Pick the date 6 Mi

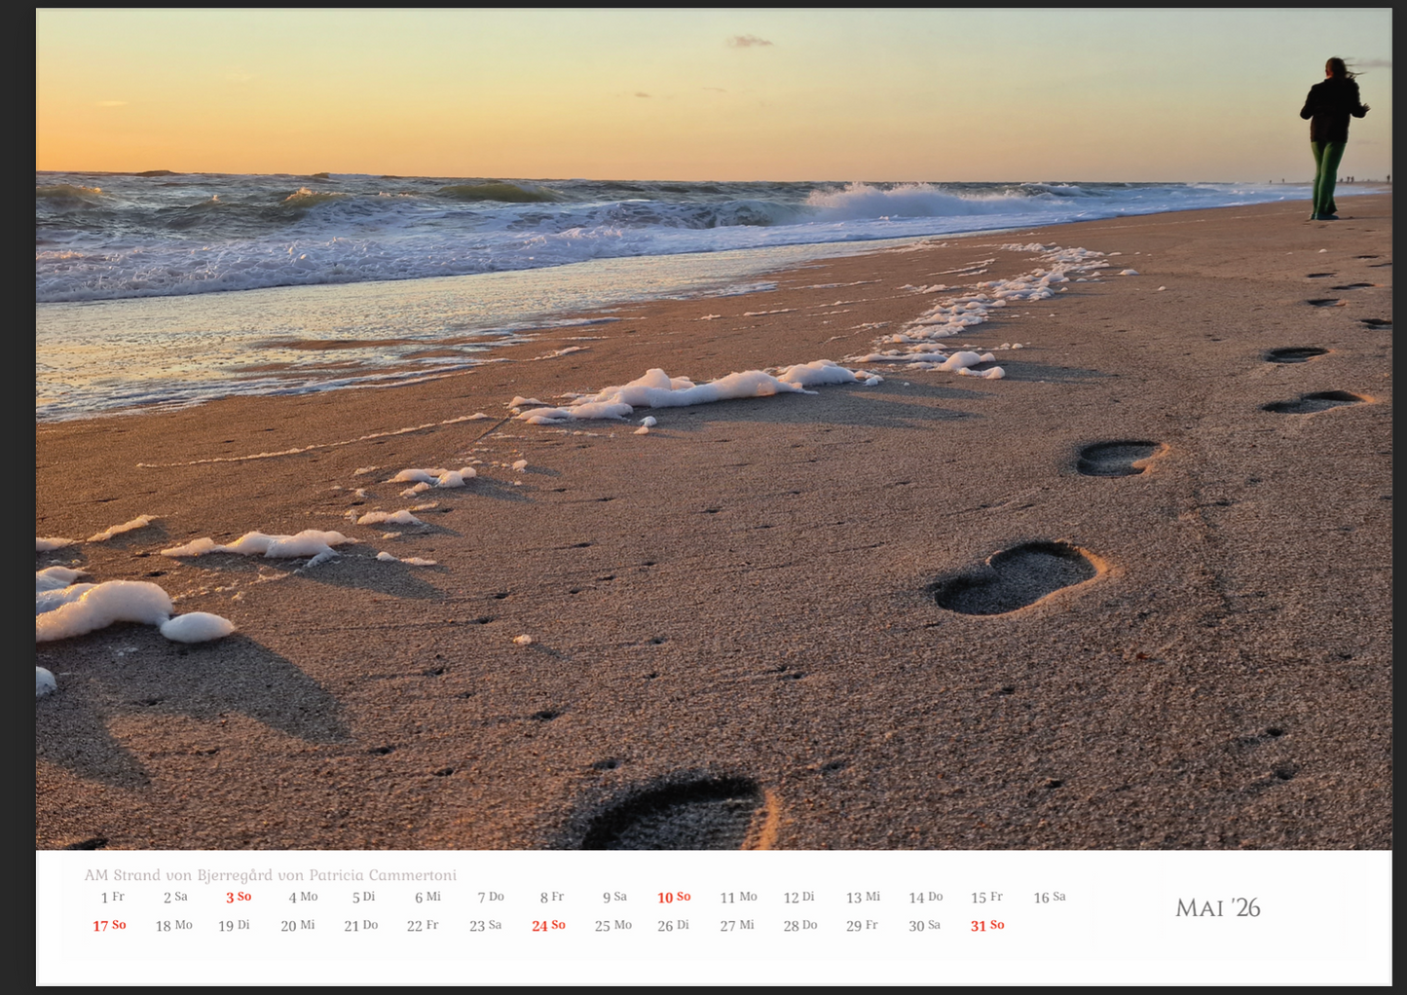pos(427,898)
